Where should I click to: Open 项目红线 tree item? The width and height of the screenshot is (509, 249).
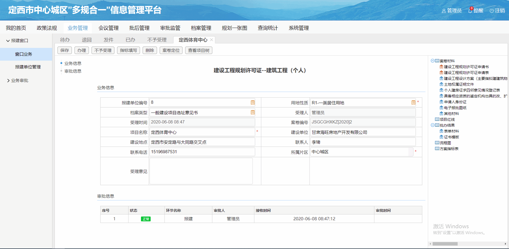tap(447, 119)
